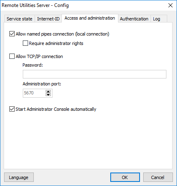The image size is (177, 186).
Task: Close the Config window with X
Action: pos(170,5)
